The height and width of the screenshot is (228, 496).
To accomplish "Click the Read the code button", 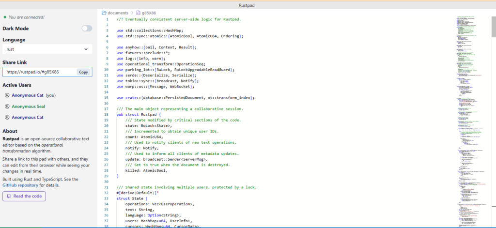I will [x=24, y=196].
